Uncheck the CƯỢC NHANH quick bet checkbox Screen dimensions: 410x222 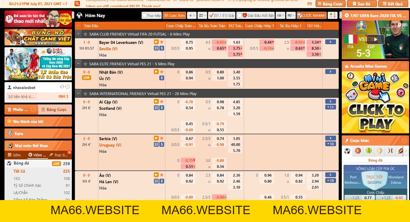click(299, 15)
